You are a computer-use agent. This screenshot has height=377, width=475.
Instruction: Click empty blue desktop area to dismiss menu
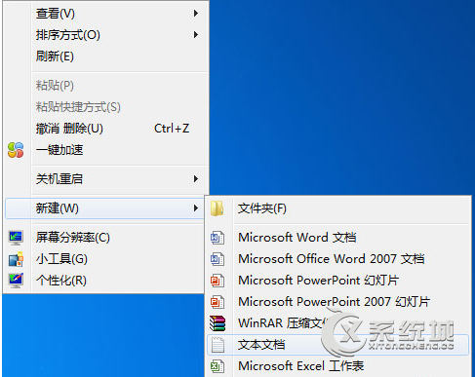pyautogui.click(x=341, y=97)
